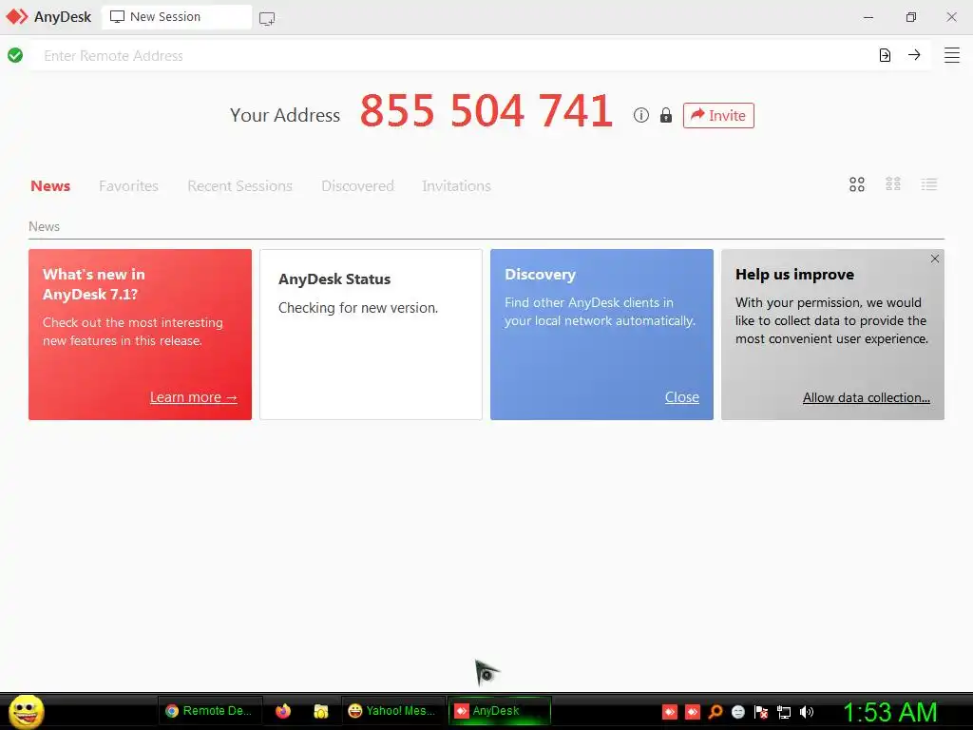Open Remote De... Chrome taskbar button
Image resolution: width=973 pixels, height=730 pixels.
point(210,711)
